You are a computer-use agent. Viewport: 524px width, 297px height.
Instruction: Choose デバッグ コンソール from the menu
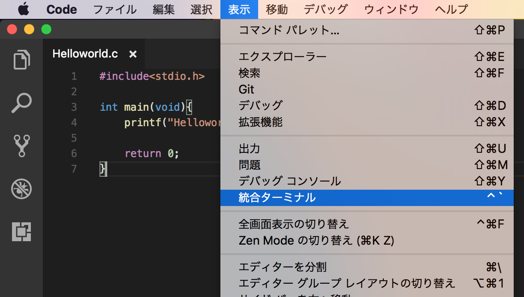(367, 182)
